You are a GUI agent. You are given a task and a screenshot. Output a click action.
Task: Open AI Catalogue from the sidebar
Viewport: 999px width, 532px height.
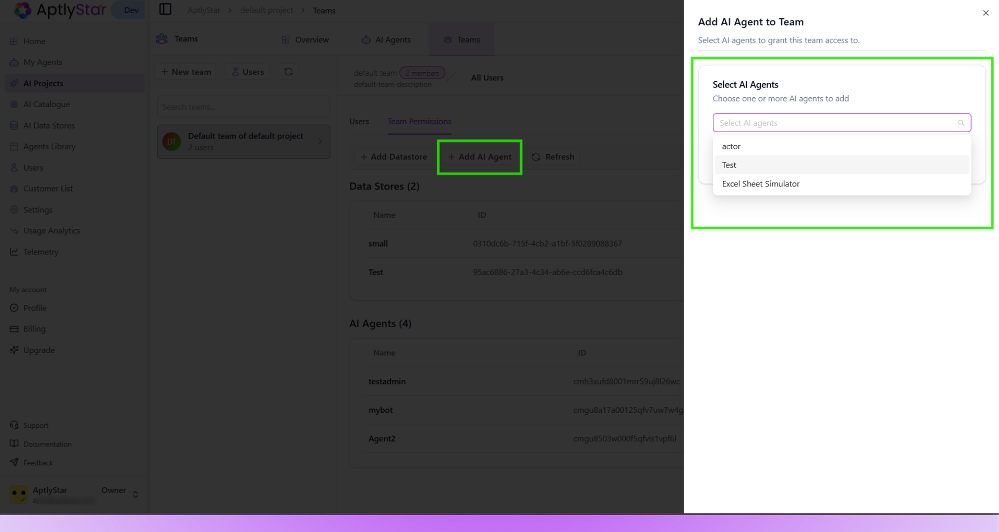click(46, 104)
